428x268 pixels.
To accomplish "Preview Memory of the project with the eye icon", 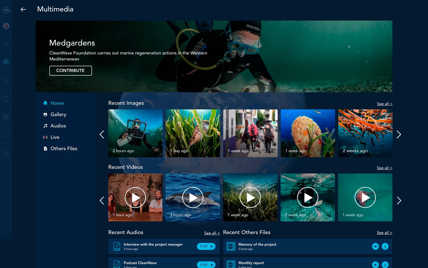I will point(376,246).
